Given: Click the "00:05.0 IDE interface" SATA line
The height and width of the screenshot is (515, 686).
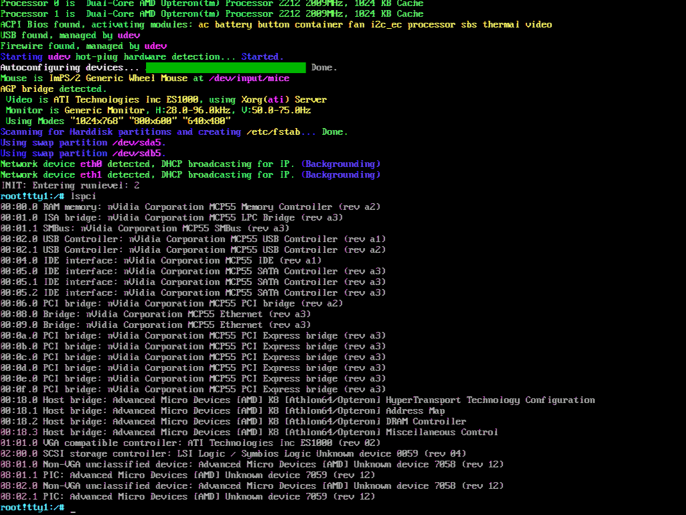Looking at the screenshot, I should pos(193,271).
